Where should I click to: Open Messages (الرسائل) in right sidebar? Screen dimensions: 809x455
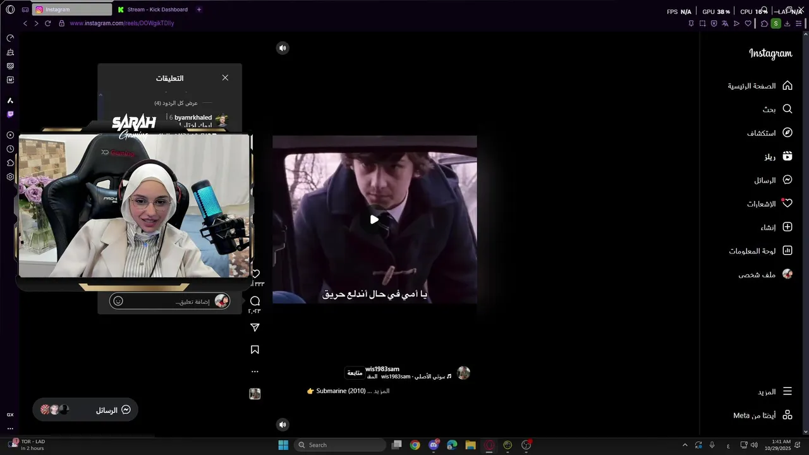coord(774,180)
